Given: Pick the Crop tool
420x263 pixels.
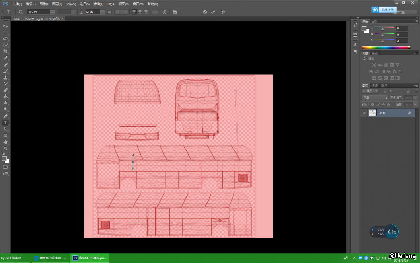Looking at the screenshot, I should [x=6, y=52].
